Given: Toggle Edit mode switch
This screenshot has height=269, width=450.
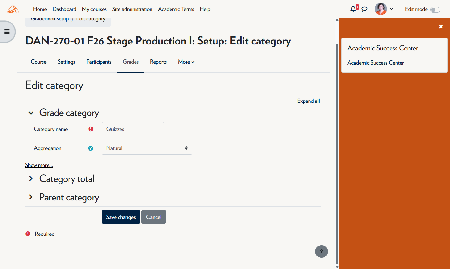Looking at the screenshot, I should [435, 9].
